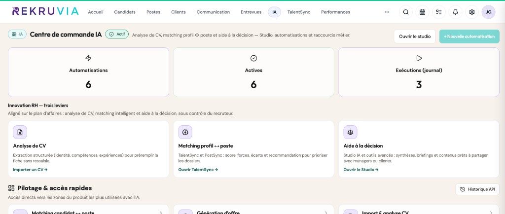Viewport: 505px width, 214px height.
Task: Click the Pilotage & accès rapides heading
Action: pos(54,188)
